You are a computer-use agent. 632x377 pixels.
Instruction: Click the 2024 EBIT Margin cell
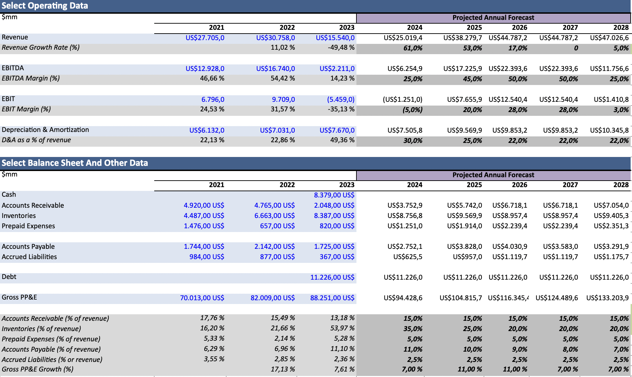pos(412,110)
